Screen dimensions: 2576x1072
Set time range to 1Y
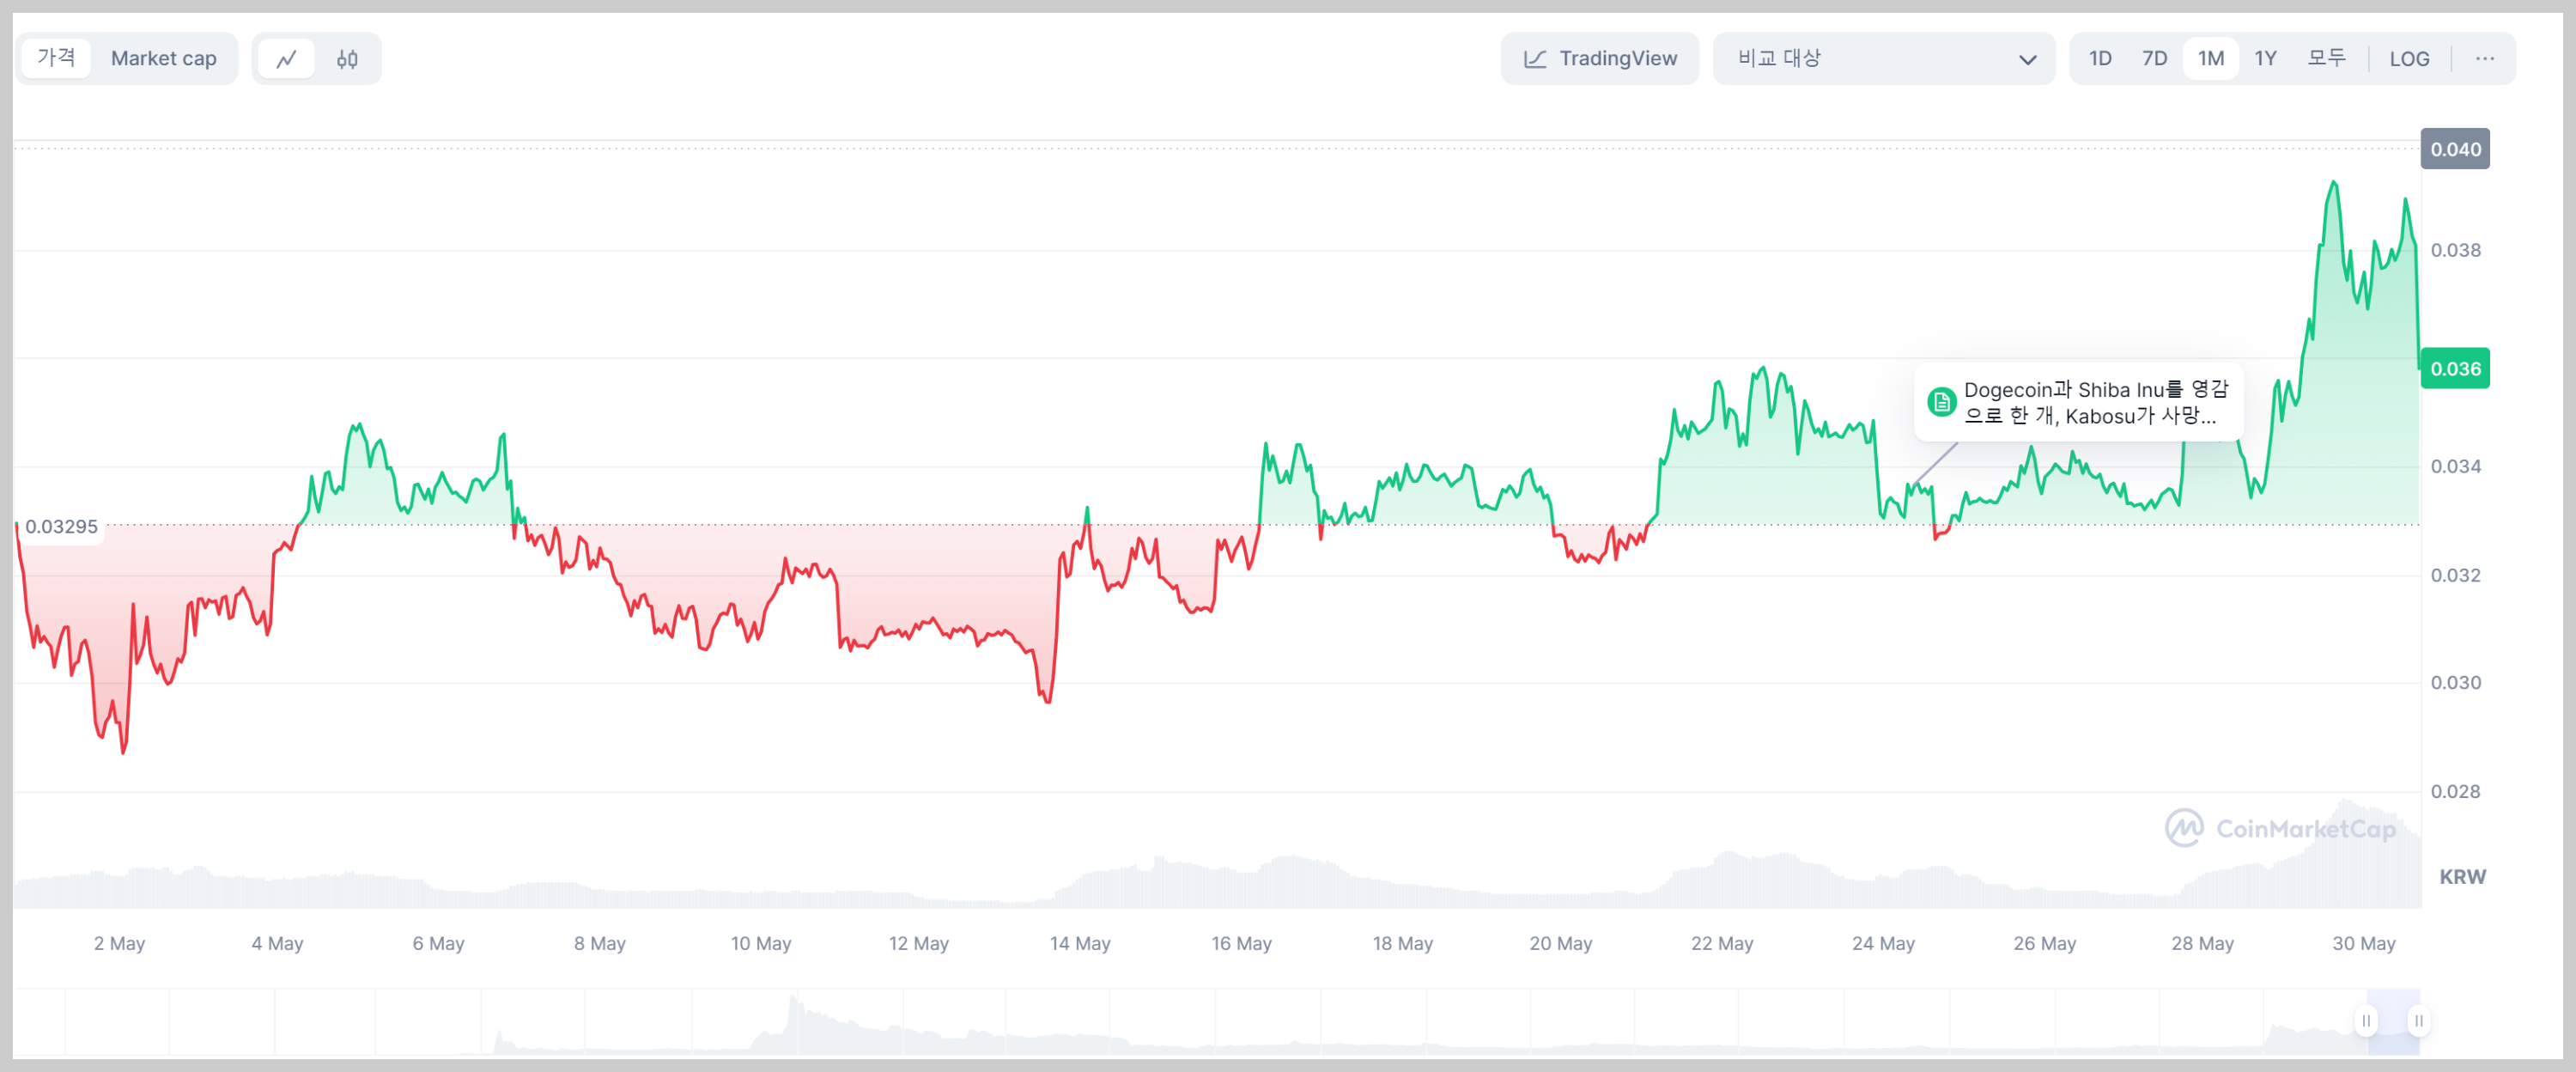(2265, 59)
